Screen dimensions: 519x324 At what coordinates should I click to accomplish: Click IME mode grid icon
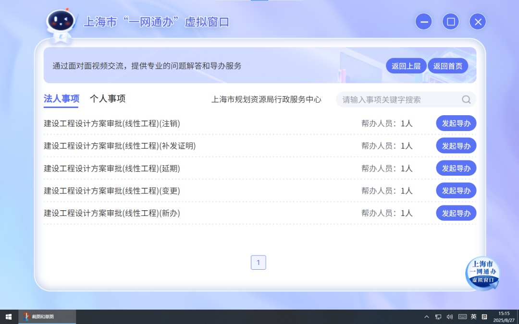pos(484,317)
